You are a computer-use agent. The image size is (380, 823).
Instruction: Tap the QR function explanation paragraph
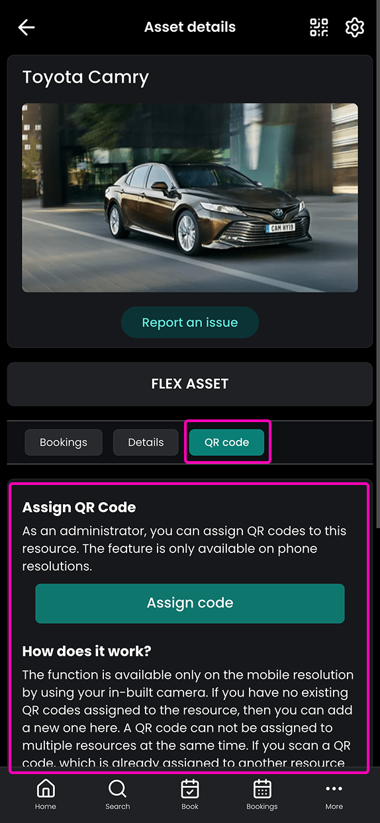point(188,719)
